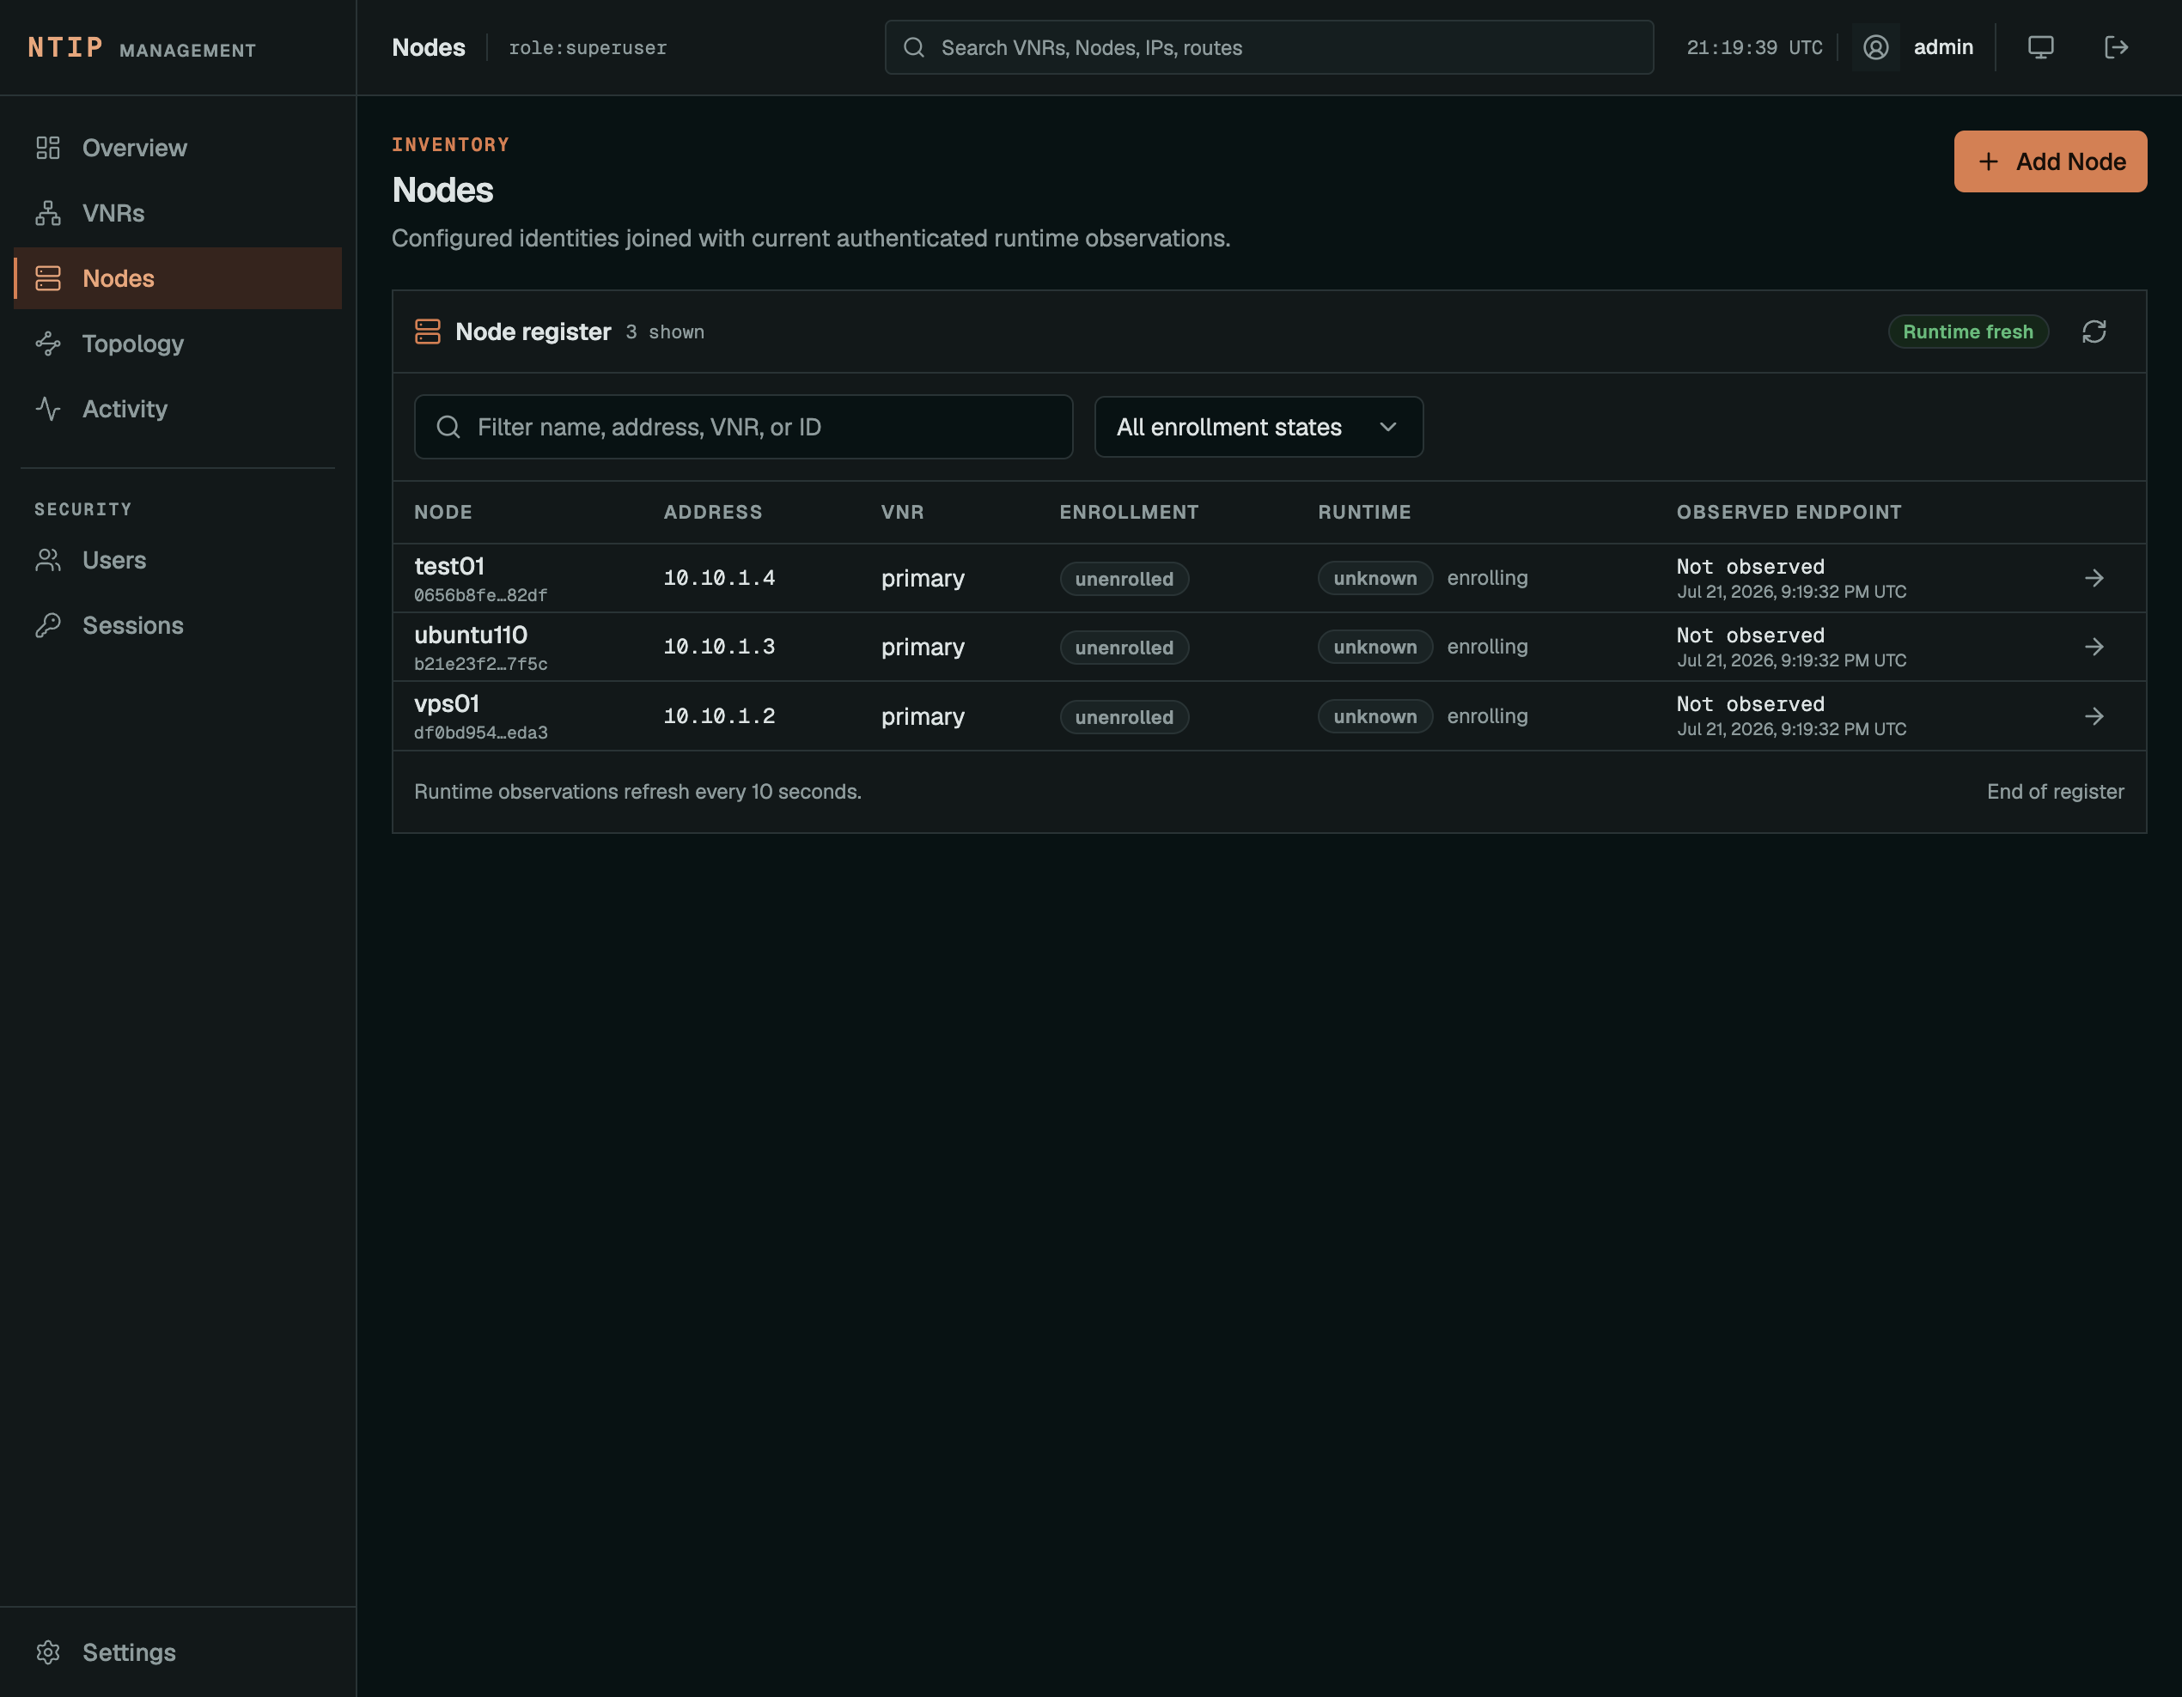The image size is (2182, 1697).
Task: Click node ID b21e23f2…7f5c
Action: [480, 663]
